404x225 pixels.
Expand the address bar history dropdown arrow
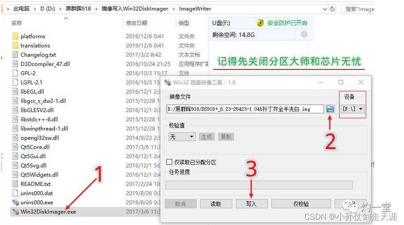point(325,9)
